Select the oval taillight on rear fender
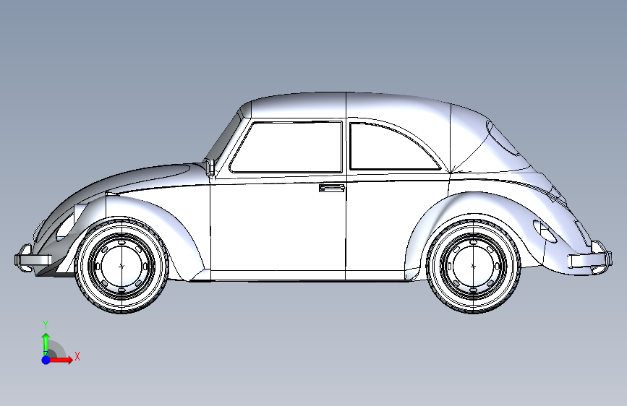The height and width of the screenshot is (406, 627). click(545, 231)
